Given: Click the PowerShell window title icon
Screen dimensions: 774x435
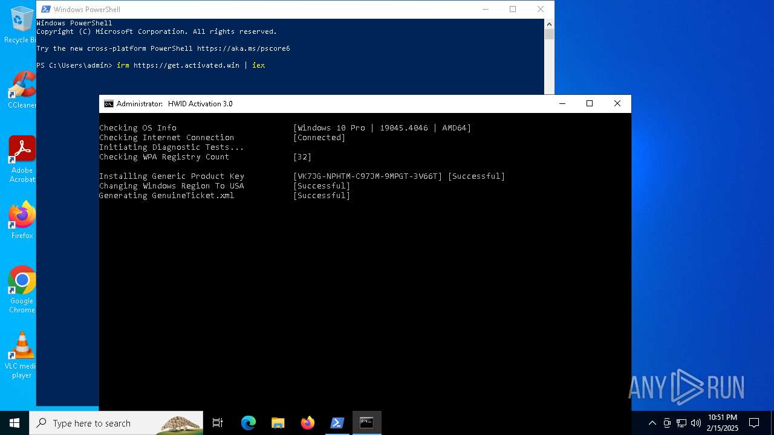Looking at the screenshot, I should pyautogui.click(x=45, y=9).
